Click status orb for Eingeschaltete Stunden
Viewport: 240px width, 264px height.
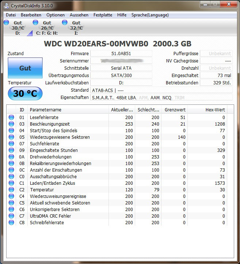11,150
